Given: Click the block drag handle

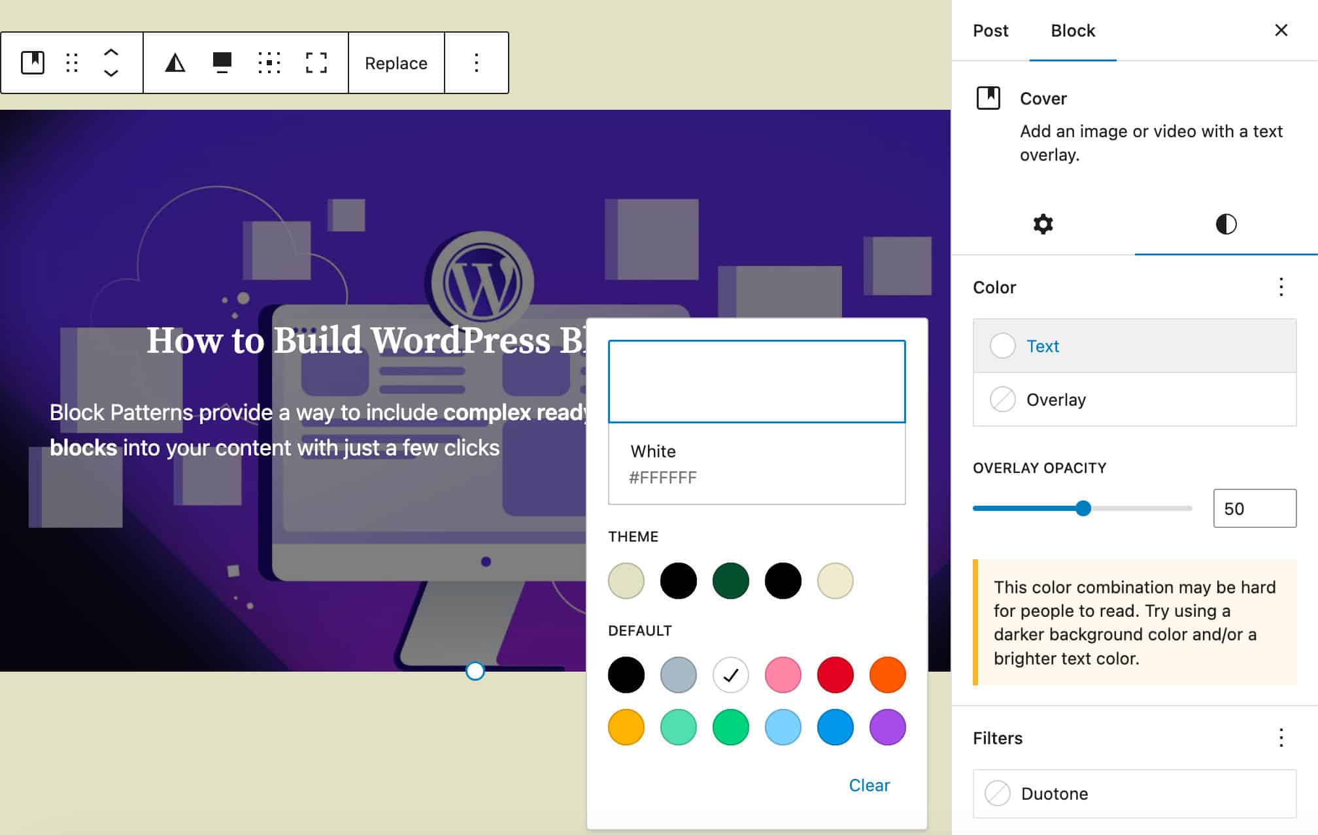Looking at the screenshot, I should point(71,63).
